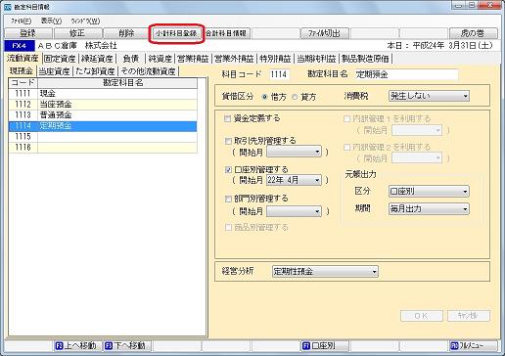Click the コード column header

click(23, 83)
